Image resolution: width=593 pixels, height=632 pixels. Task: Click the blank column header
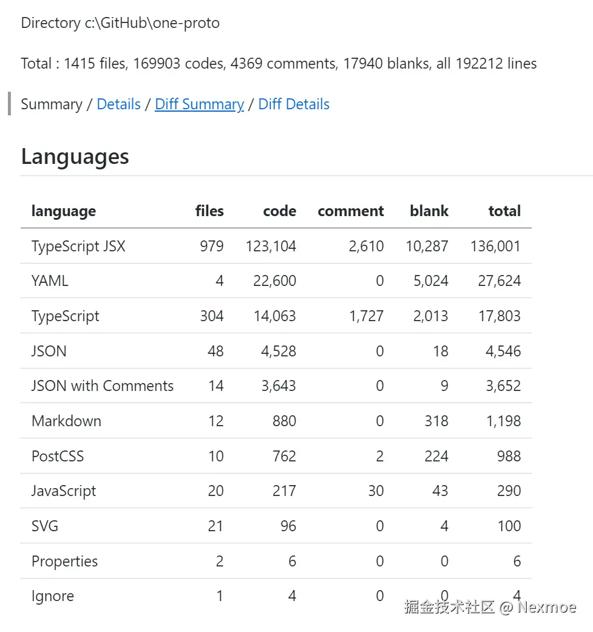coord(429,211)
